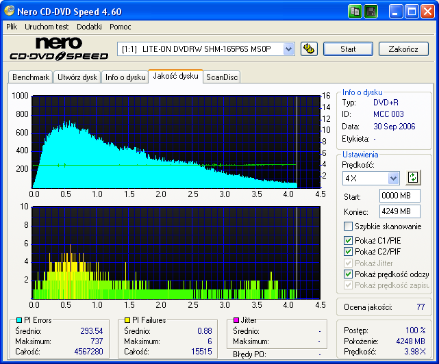The width and height of the screenshot is (439, 364).
Task: Open the Plik menu
Action: [x=12, y=27]
